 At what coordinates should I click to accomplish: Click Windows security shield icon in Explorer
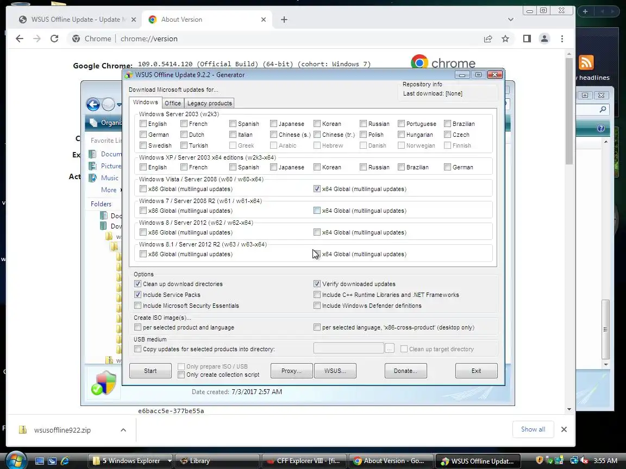point(104,383)
